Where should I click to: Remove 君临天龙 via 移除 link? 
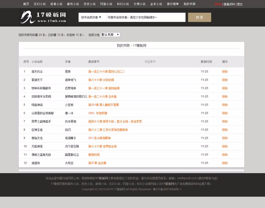pyautogui.click(x=225, y=138)
